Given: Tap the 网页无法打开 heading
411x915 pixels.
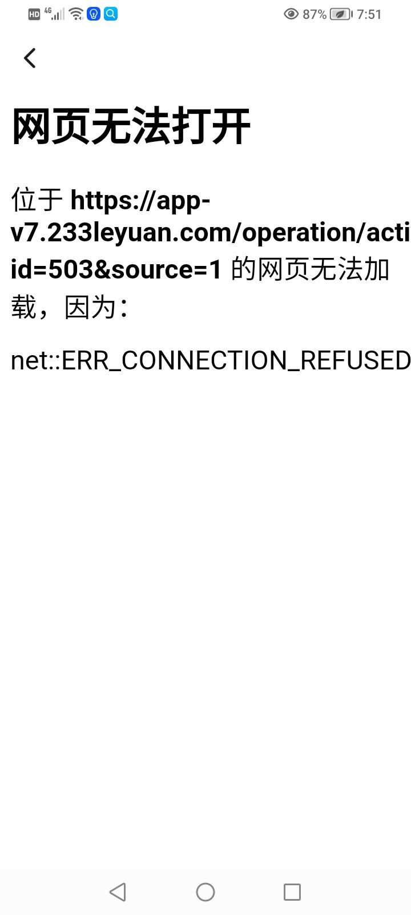Looking at the screenshot, I should 131,126.
